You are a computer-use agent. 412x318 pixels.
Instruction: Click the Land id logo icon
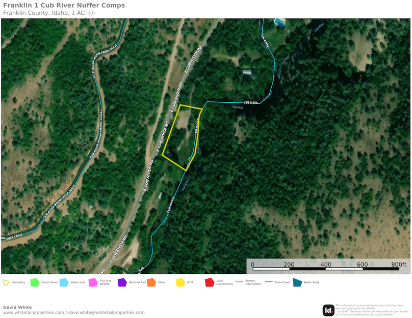pyautogui.click(x=328, y=310)
